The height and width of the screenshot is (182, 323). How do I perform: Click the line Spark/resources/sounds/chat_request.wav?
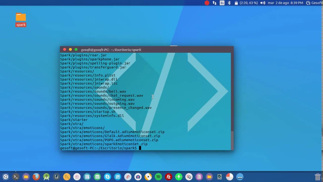click(x=101, y=96)
